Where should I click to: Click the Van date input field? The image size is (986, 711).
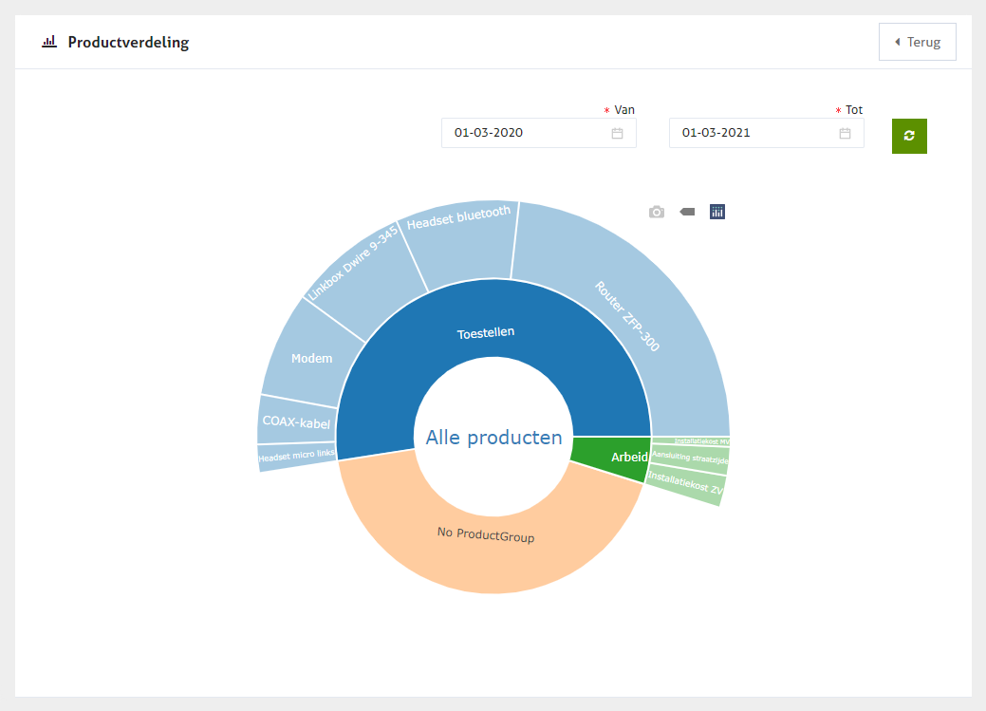point(527,133)
